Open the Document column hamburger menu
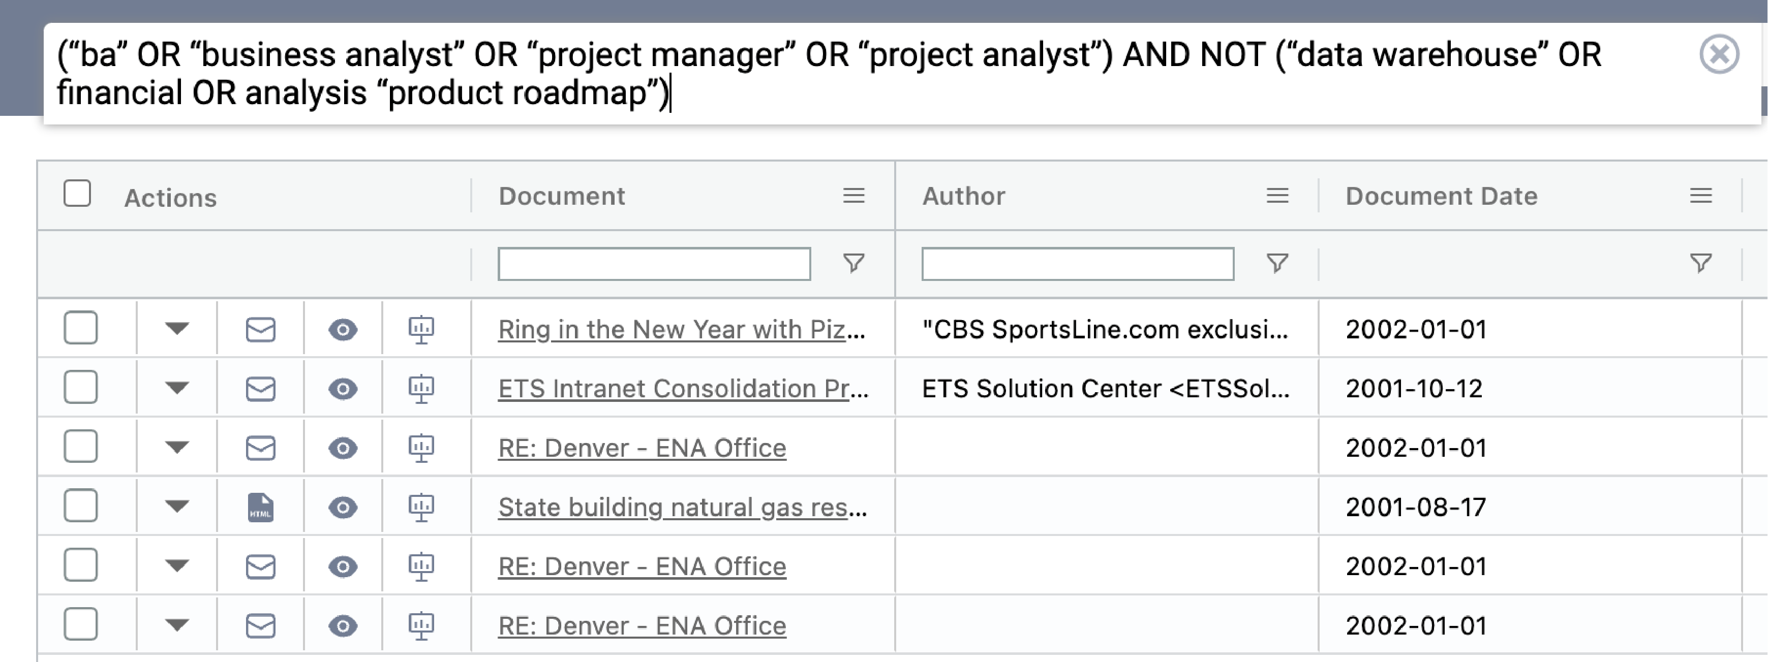This screenshot has height=662, width=1768. click(854, 196)
